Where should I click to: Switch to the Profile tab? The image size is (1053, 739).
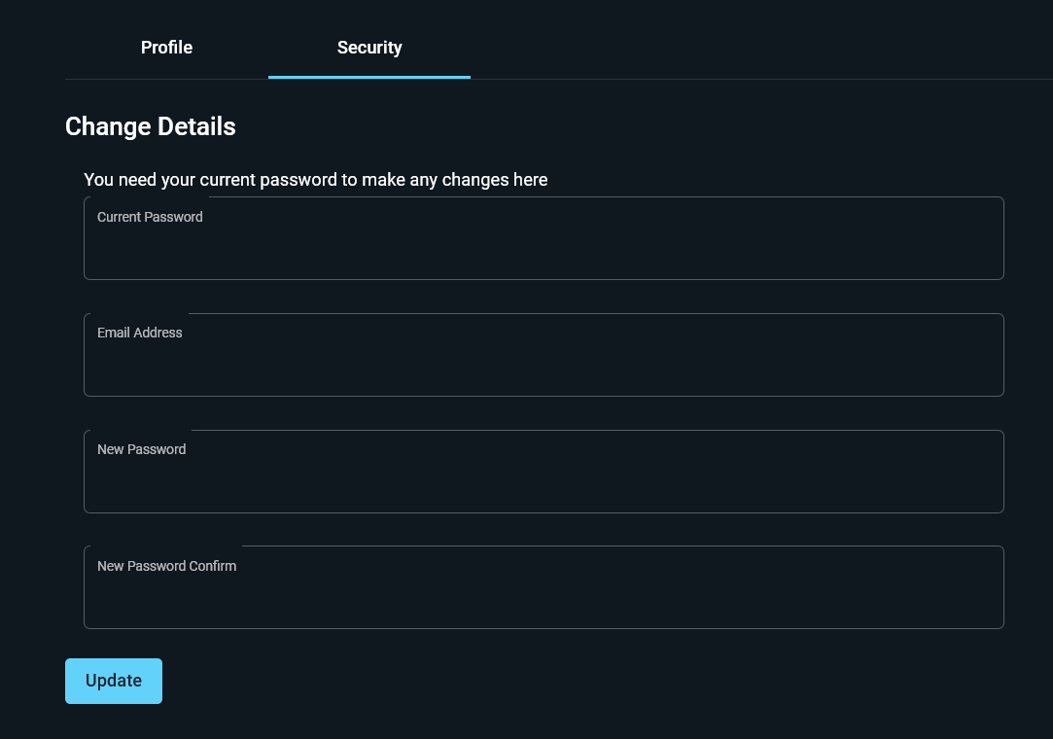click(x=166, y=48)
